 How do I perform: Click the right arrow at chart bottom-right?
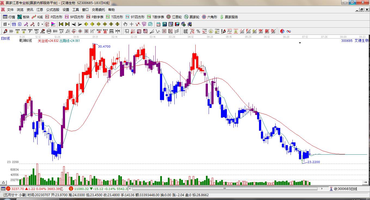[365, 182]
